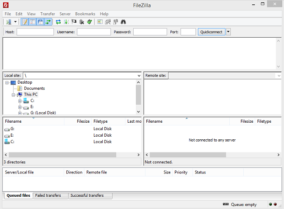Screen dimensions: 284x209
Task: Toggle remote directory tree display
Action: coord(40,22)
